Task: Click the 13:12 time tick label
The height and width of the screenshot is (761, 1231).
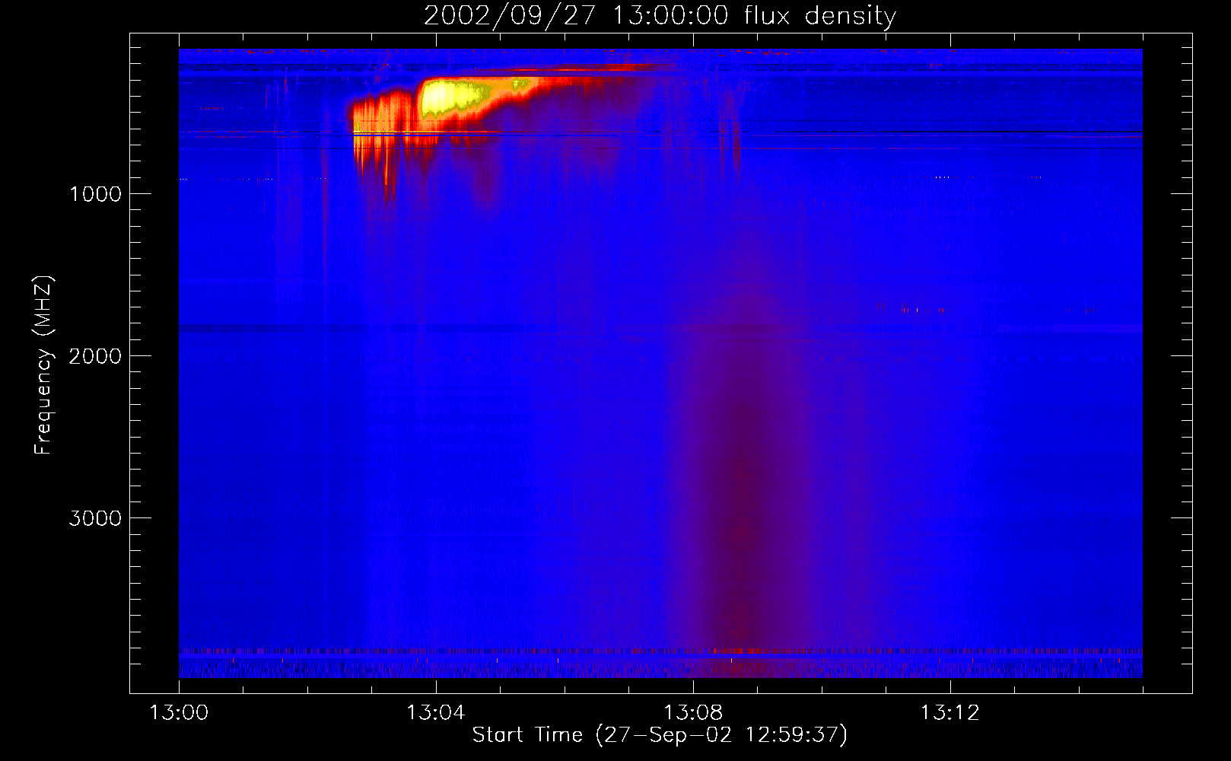Action: pyautogui.click(x=949, y=713)
